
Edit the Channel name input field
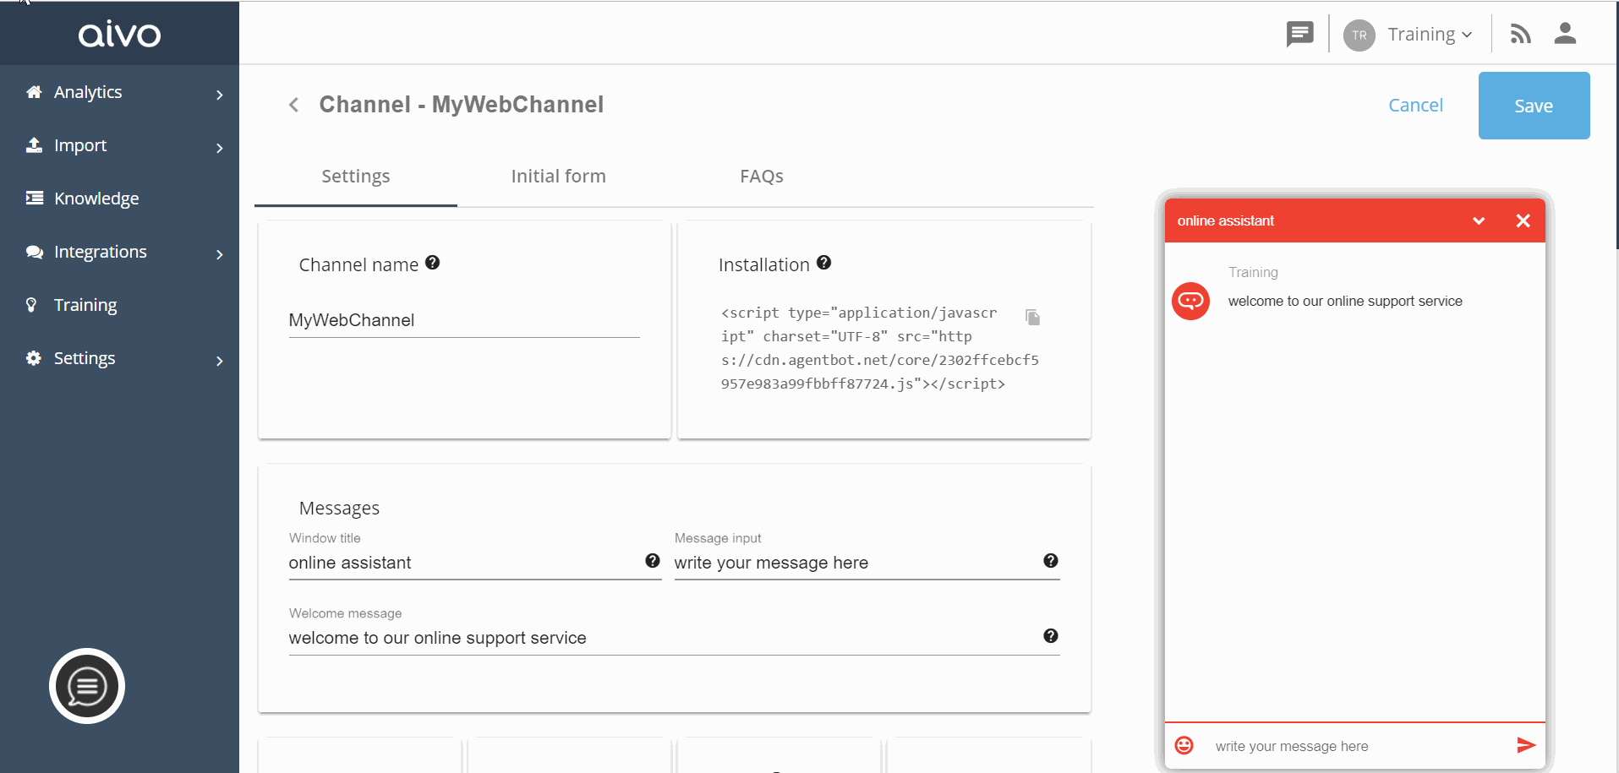point(464,320)
